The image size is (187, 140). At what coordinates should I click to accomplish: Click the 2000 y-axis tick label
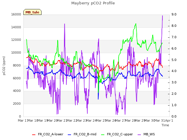[x=17, y=104]
